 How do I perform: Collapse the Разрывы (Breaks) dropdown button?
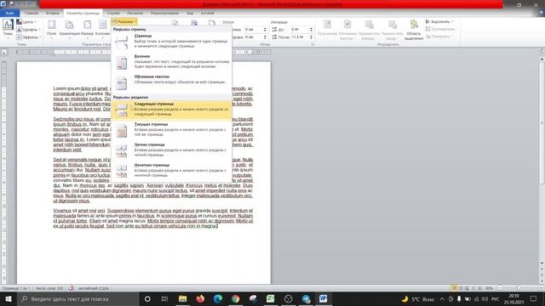[124, 21]
